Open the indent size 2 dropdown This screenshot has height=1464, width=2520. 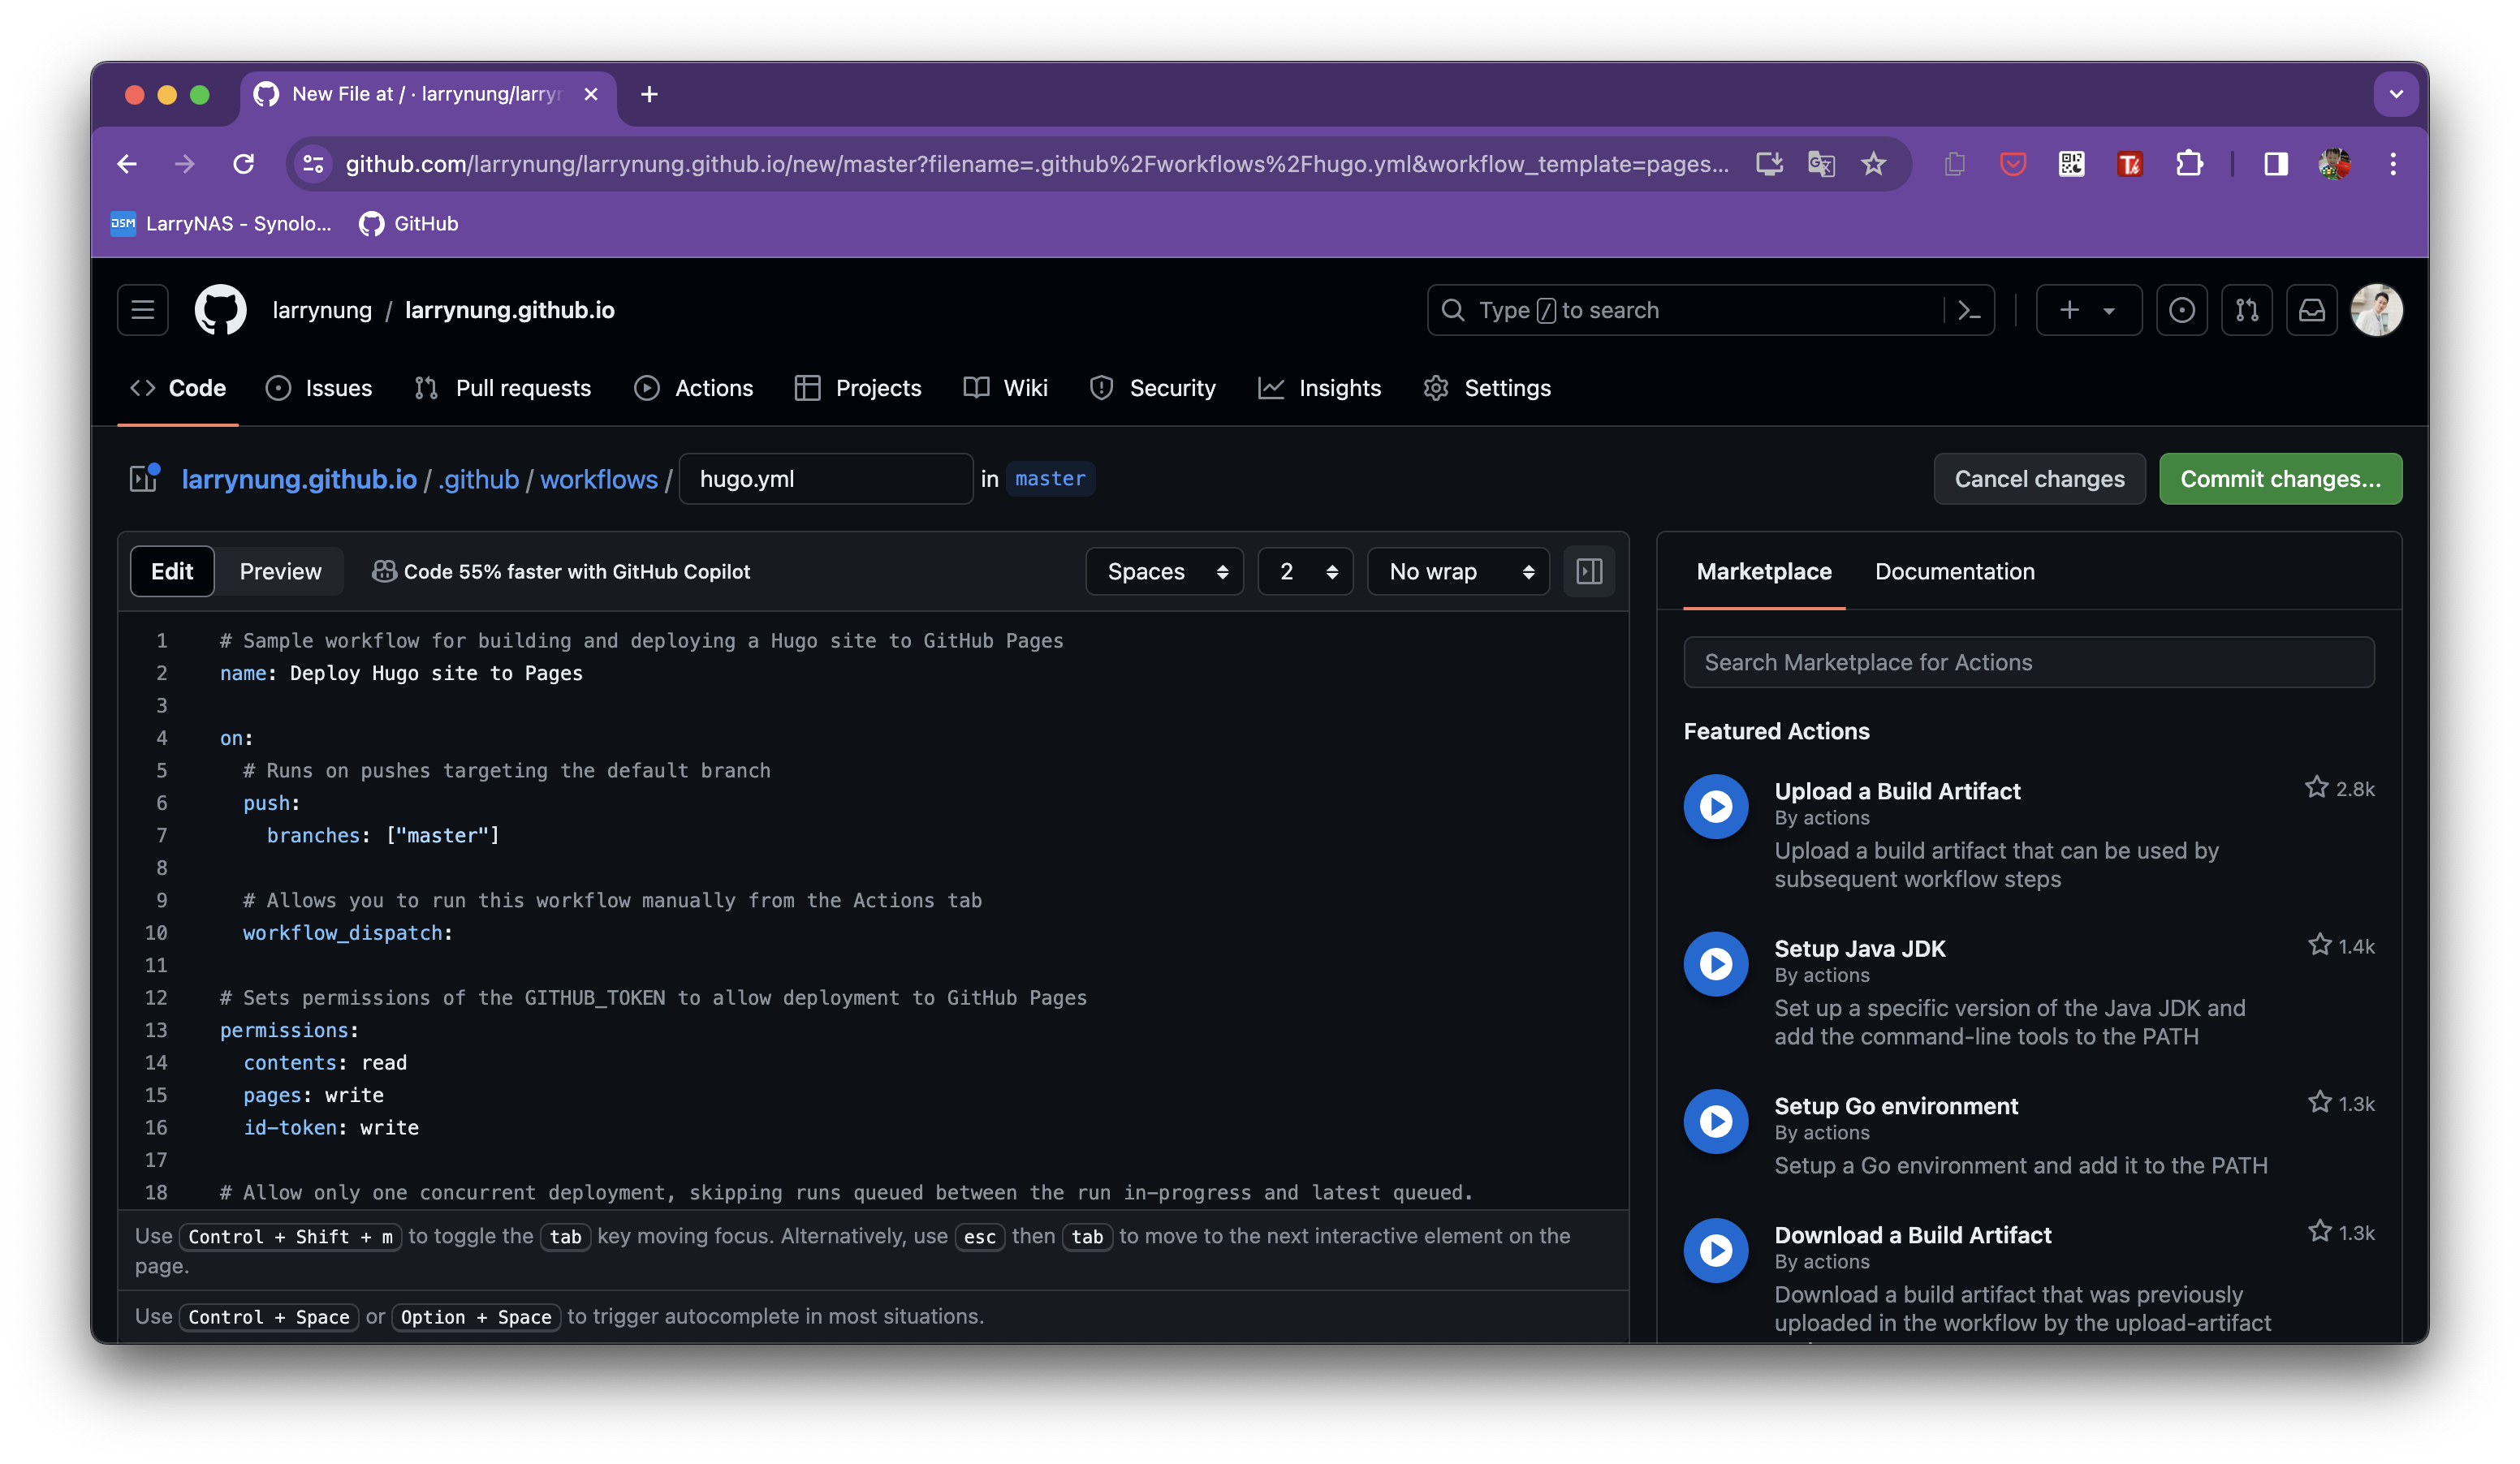pos(1305,571)
